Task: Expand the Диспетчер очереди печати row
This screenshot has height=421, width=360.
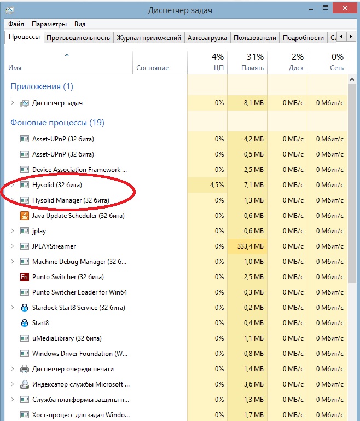Action: 12,369
